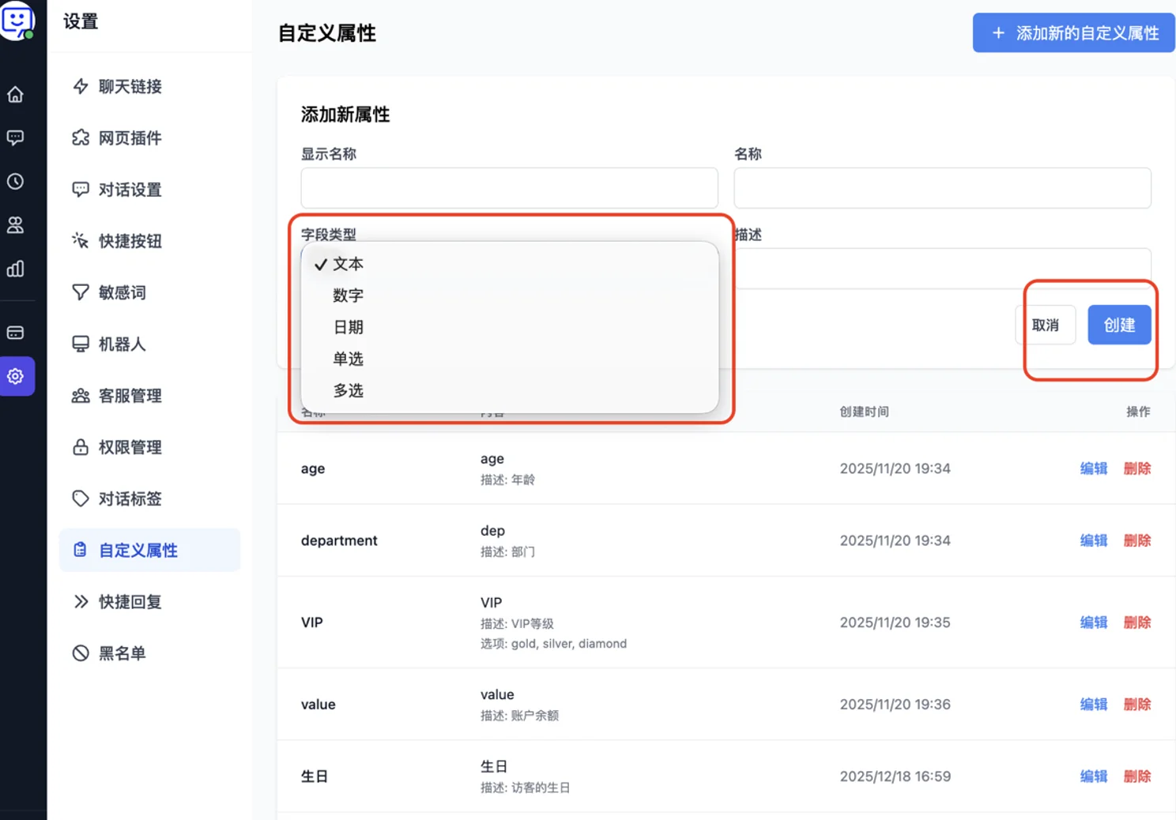Image resolution: width=1176 pixels, height=820 pixels.
Task: Open the home icon in the left rail
Action: coord(16,93)
